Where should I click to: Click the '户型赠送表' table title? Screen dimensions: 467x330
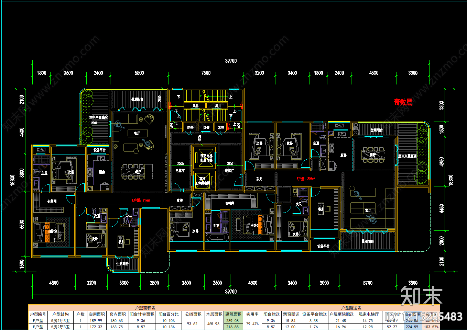pyautogui.click(x=351, y=308)
